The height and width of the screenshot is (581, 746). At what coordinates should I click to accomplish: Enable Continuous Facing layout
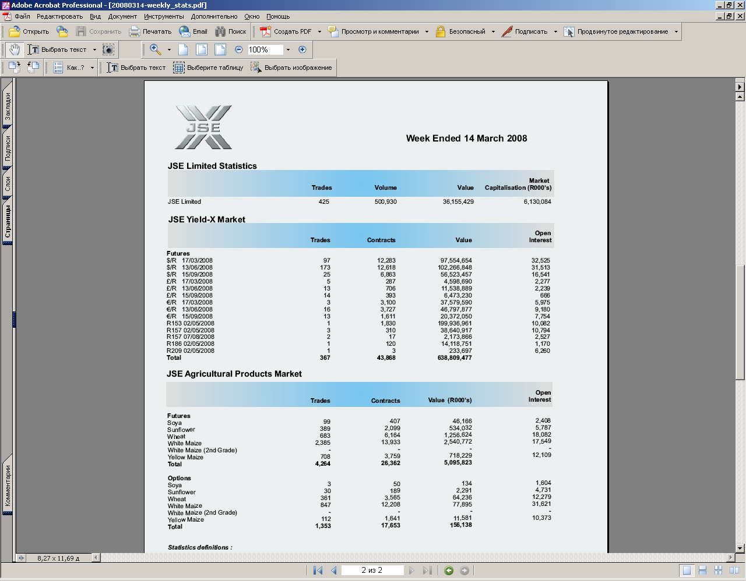point(719,571)
